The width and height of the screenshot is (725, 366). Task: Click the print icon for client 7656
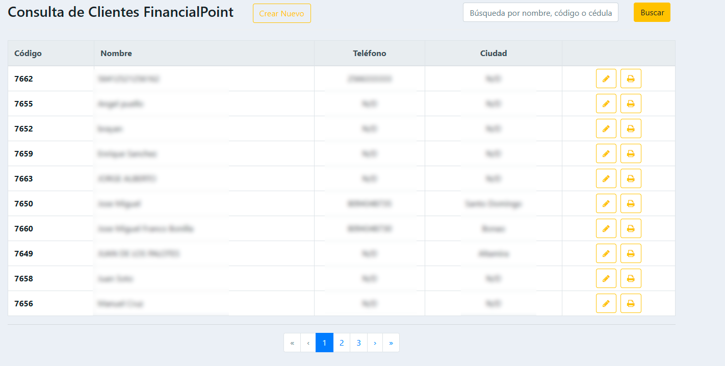pyautogui.click(x=631, y=303)
